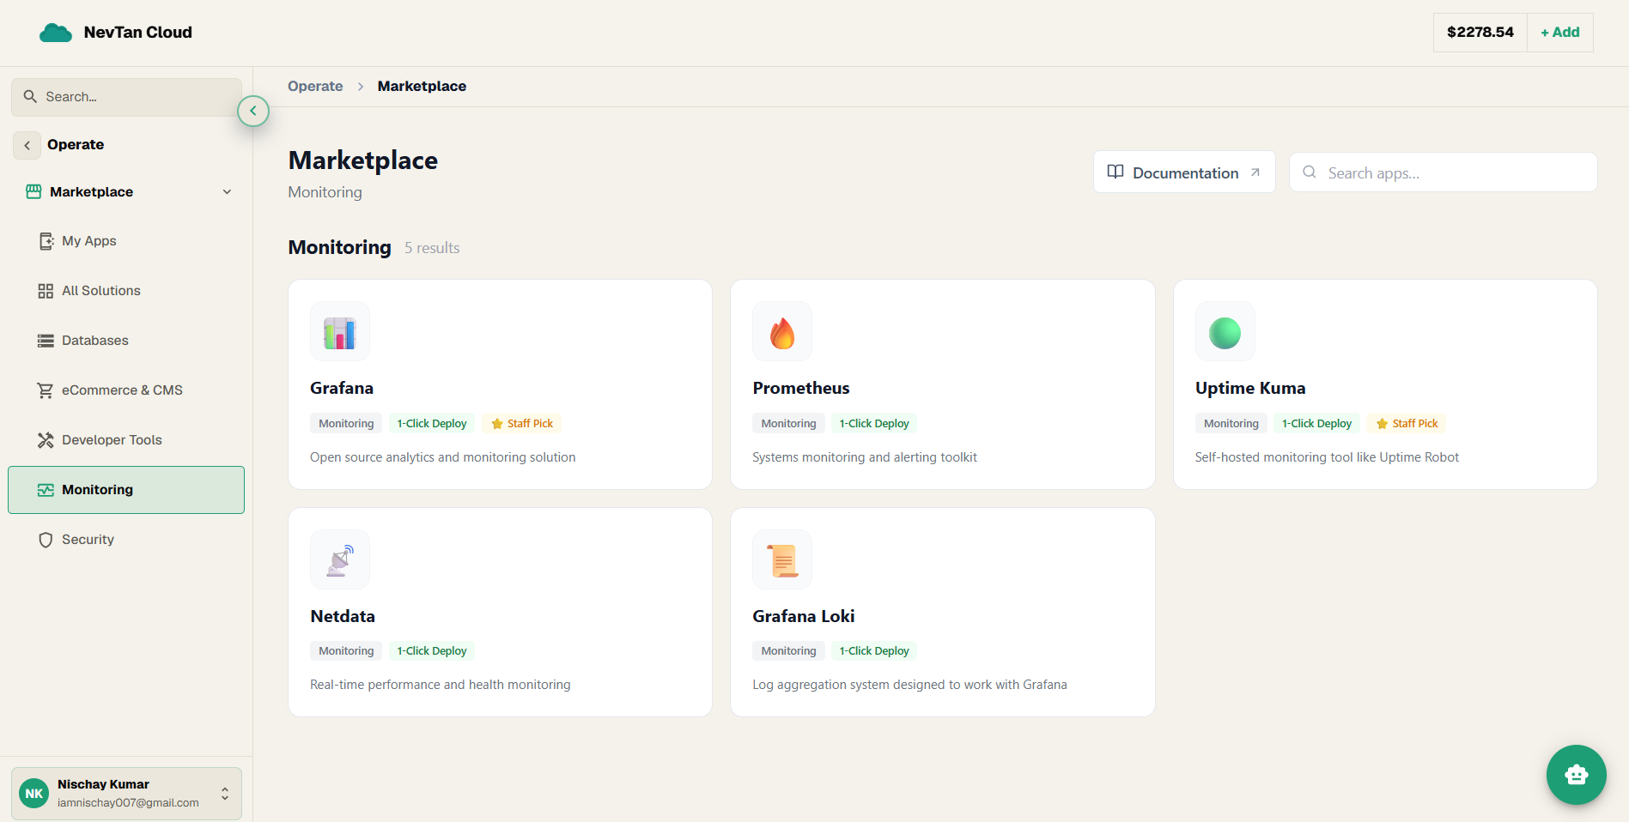Click the search icon in Search apps field
The width and height of the screenshot is (1629, 822).
click(1310, 172)
